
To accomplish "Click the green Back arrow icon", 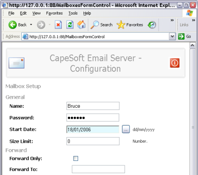I will pos(13,25).
